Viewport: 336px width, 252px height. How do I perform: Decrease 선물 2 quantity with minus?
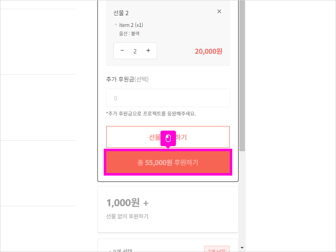point(122,50)
